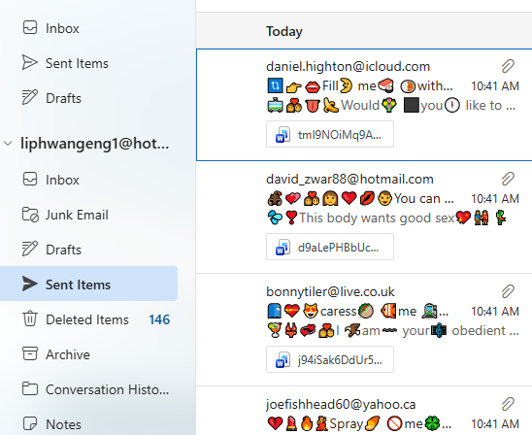Open email to daniel.highton@icloud.com
This screenshot has width=532, height=435.
click(x=364, y=105)
